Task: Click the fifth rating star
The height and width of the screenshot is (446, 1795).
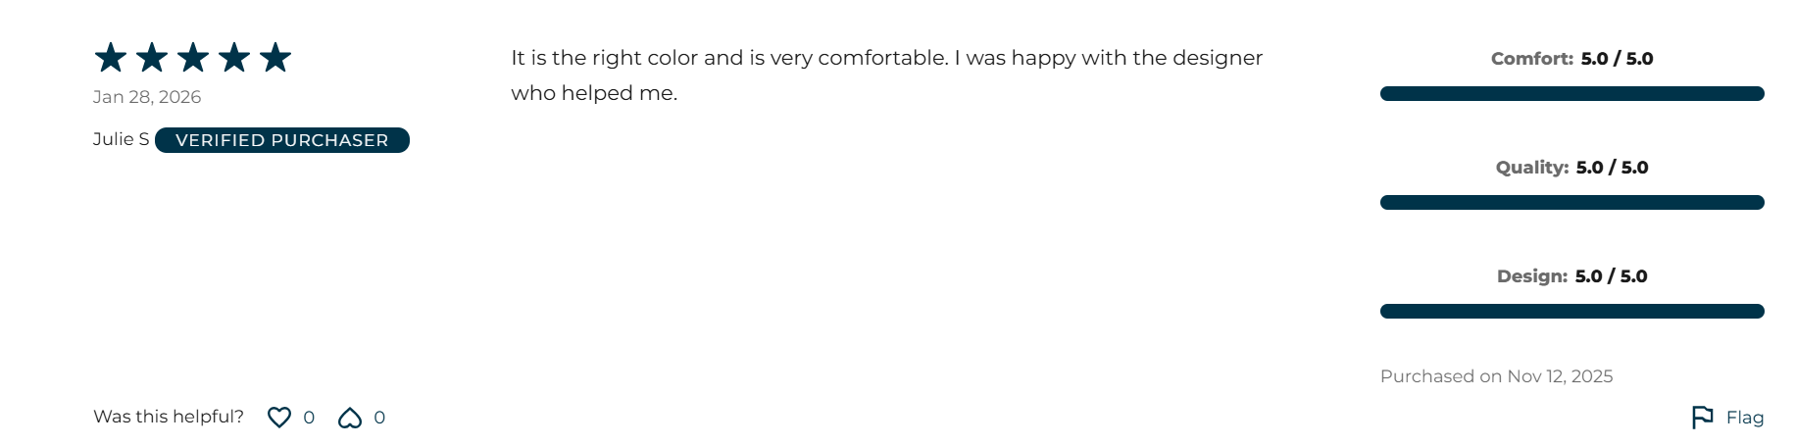Action: [275, 58]
